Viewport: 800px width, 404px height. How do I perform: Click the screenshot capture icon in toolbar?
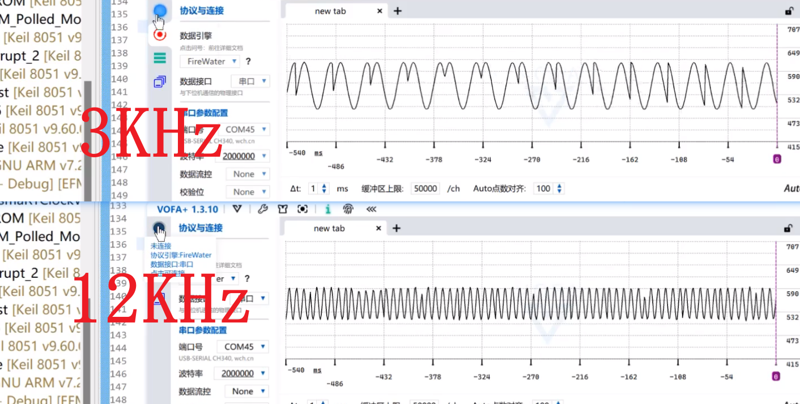(x=303, y=209)
